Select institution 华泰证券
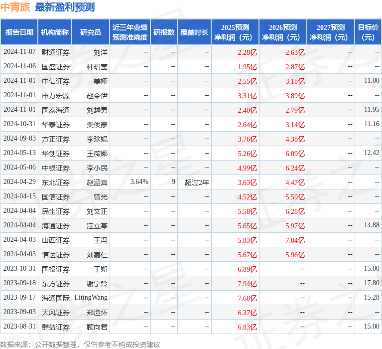This screenshot has width=382, height=349. pos(56,125)
